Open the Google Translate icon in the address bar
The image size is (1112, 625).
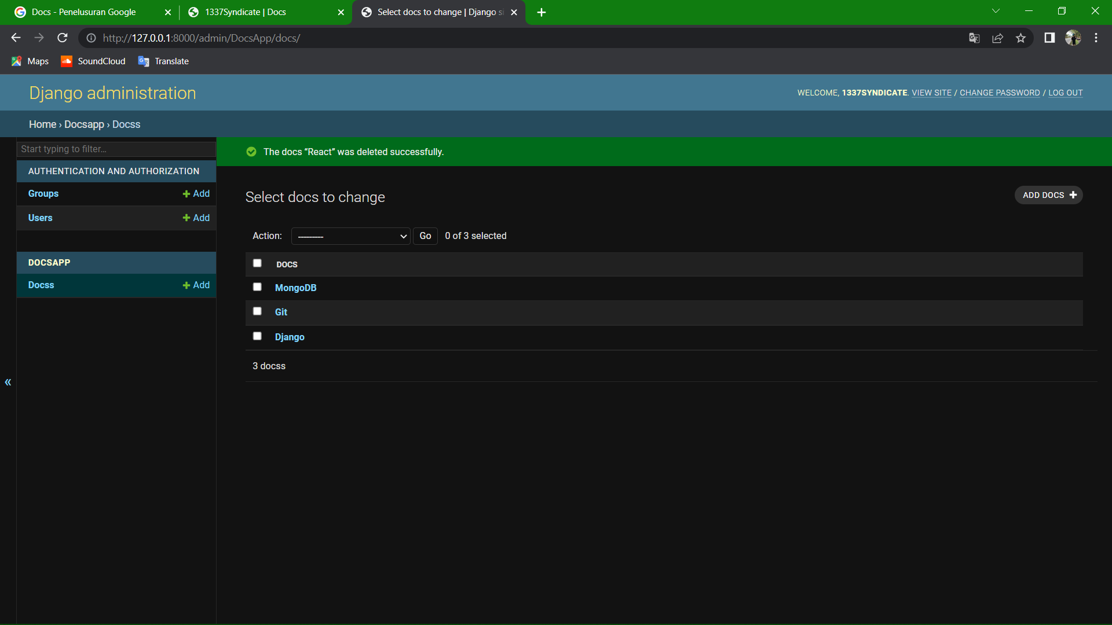[974, 38]
